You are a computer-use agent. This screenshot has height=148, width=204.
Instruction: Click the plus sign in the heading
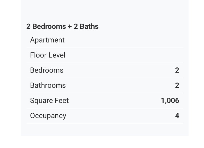[70, 26]
